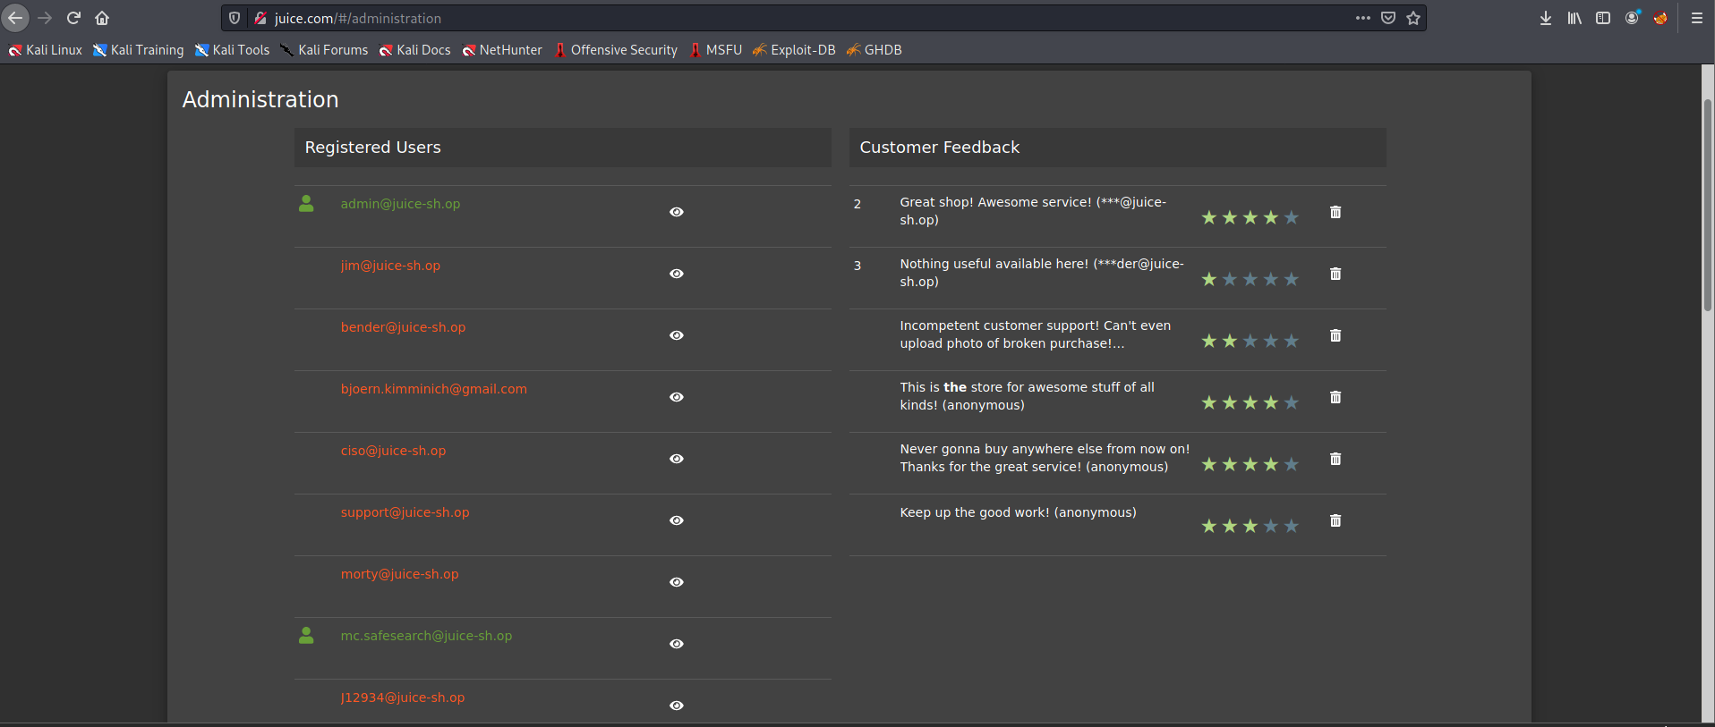This screenshot has width=1715, height=727.
Task: Open the Kali Forums bookmark
Action: point(324,50)
